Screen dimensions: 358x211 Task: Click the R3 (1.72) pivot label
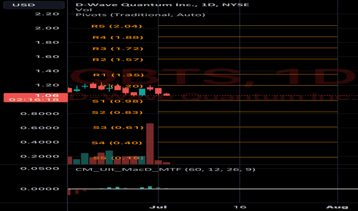[x=118, y=49]
